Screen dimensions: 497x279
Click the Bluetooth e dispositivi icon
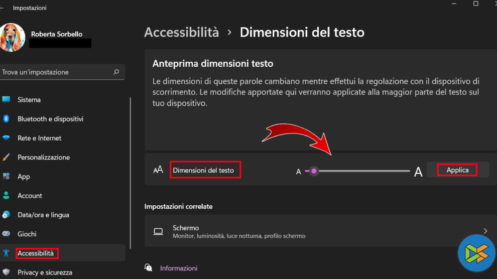[6, 119]
